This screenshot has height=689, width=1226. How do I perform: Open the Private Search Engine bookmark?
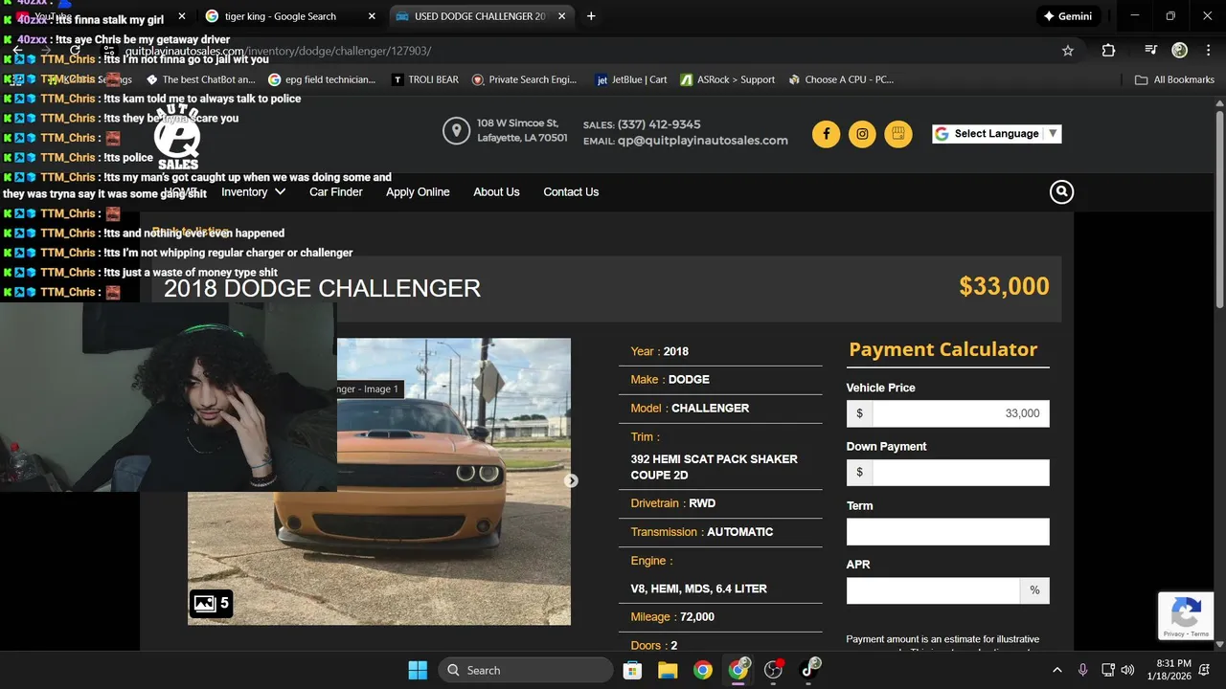525,79
